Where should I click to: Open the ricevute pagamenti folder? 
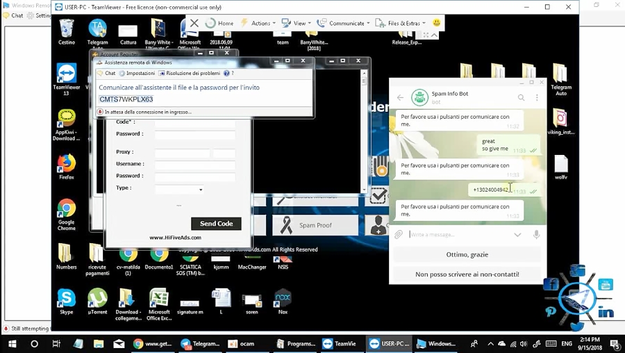click(x=97, y=259)
